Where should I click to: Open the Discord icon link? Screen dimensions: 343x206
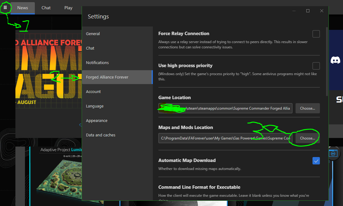coord(335,60)
